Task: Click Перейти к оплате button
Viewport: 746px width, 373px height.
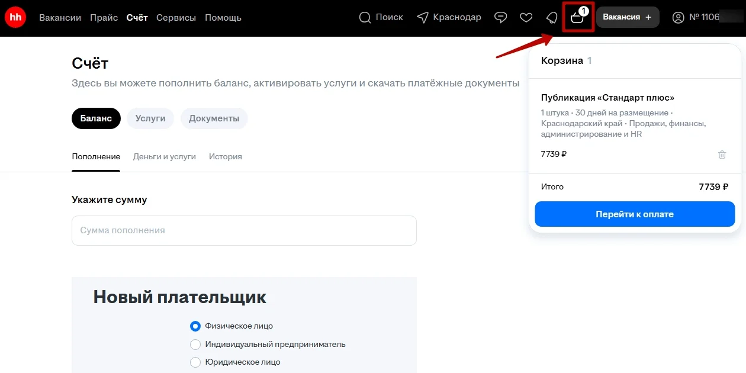Action: (635, 214)
